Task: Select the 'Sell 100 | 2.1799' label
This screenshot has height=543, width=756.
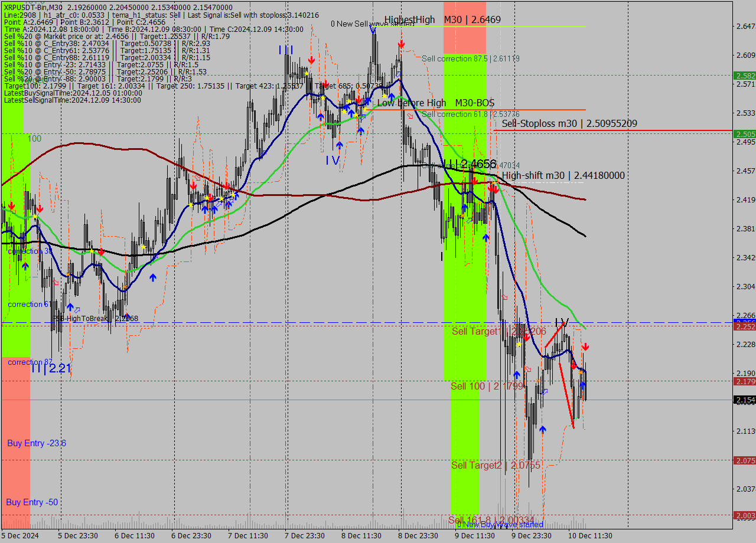Action: (487, 386)
